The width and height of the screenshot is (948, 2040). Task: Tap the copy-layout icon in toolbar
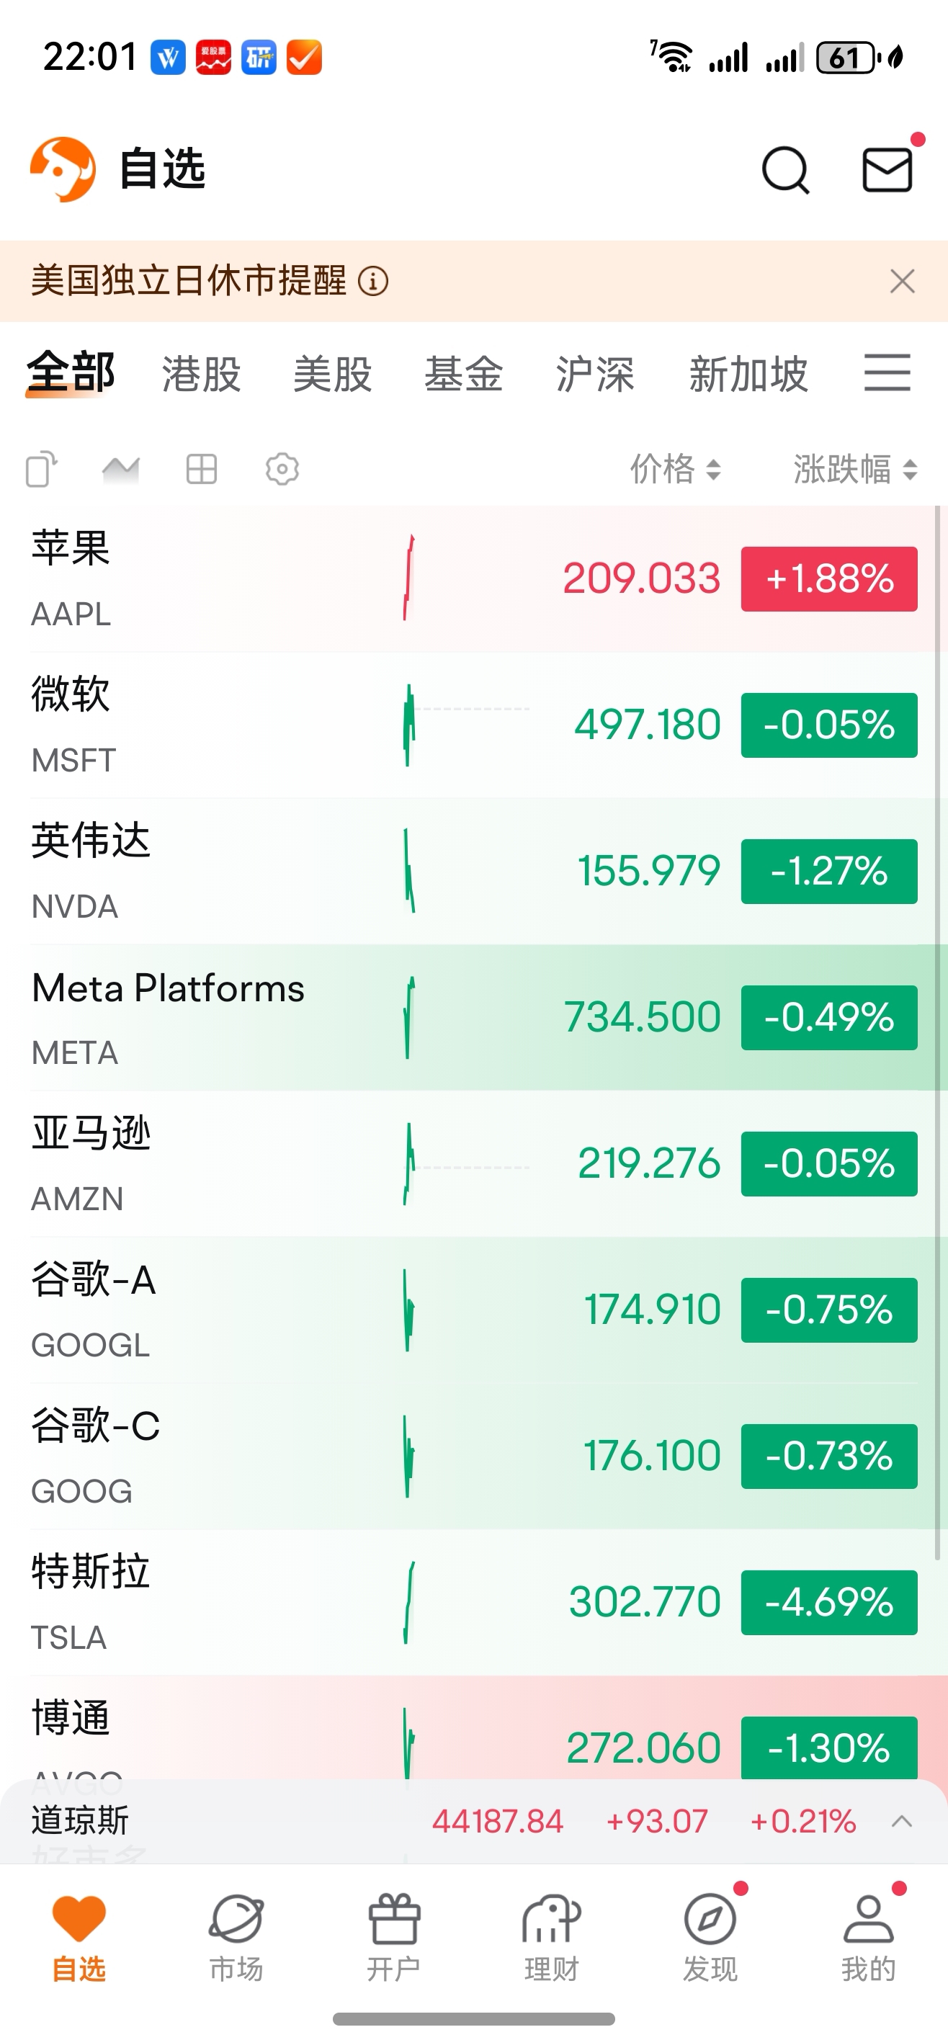pos(42,469)
